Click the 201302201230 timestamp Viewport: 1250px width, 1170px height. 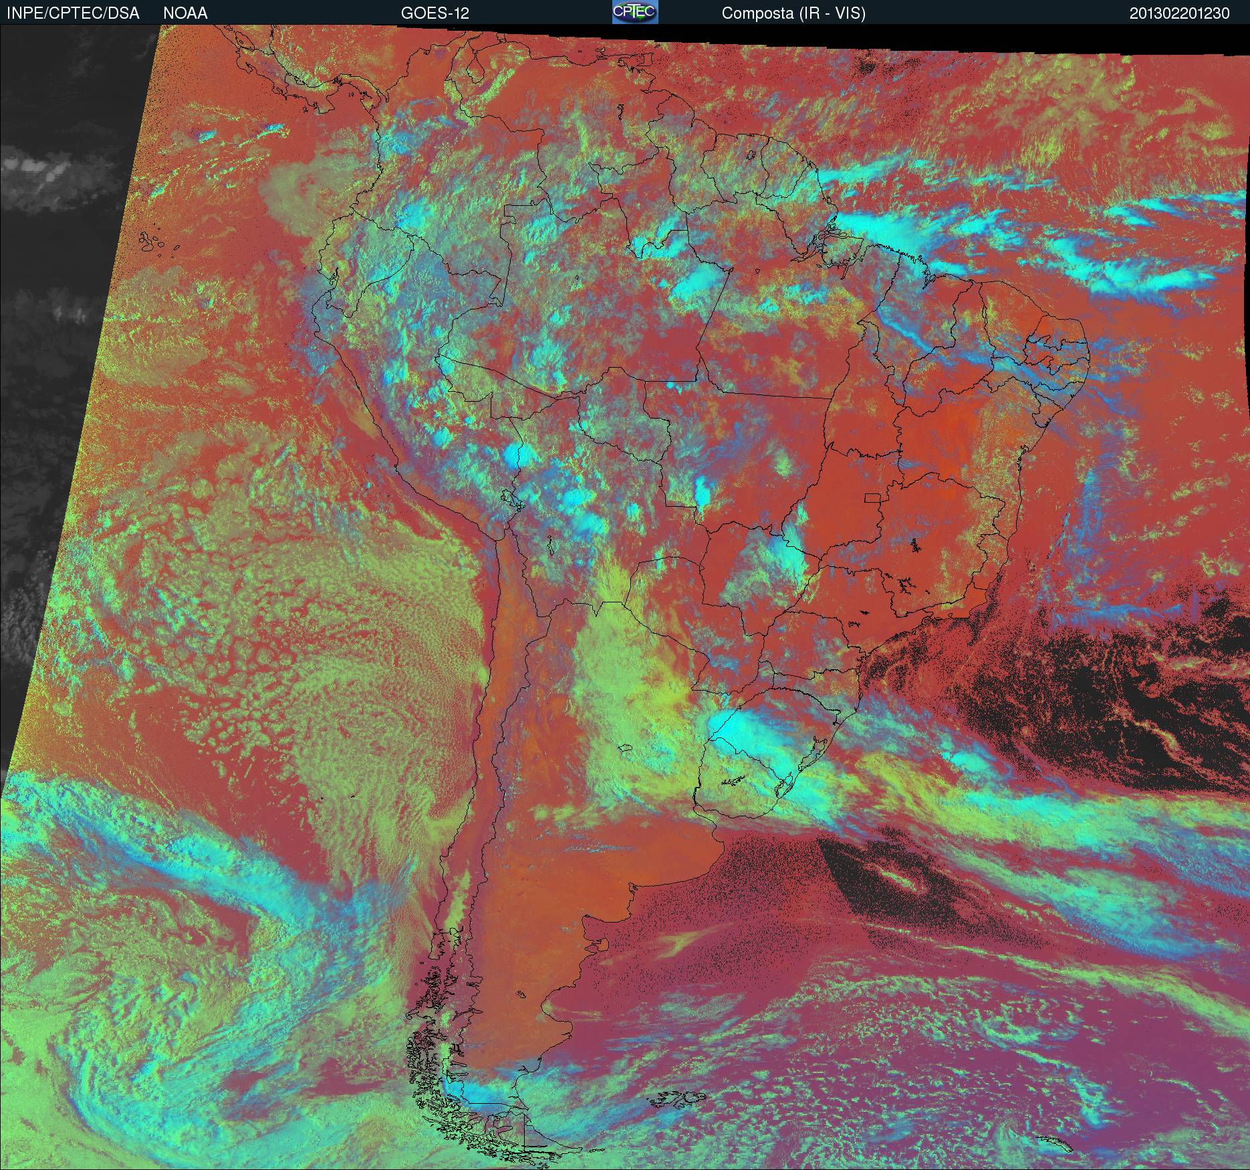pyautogui.click(x=1180, y=13)
